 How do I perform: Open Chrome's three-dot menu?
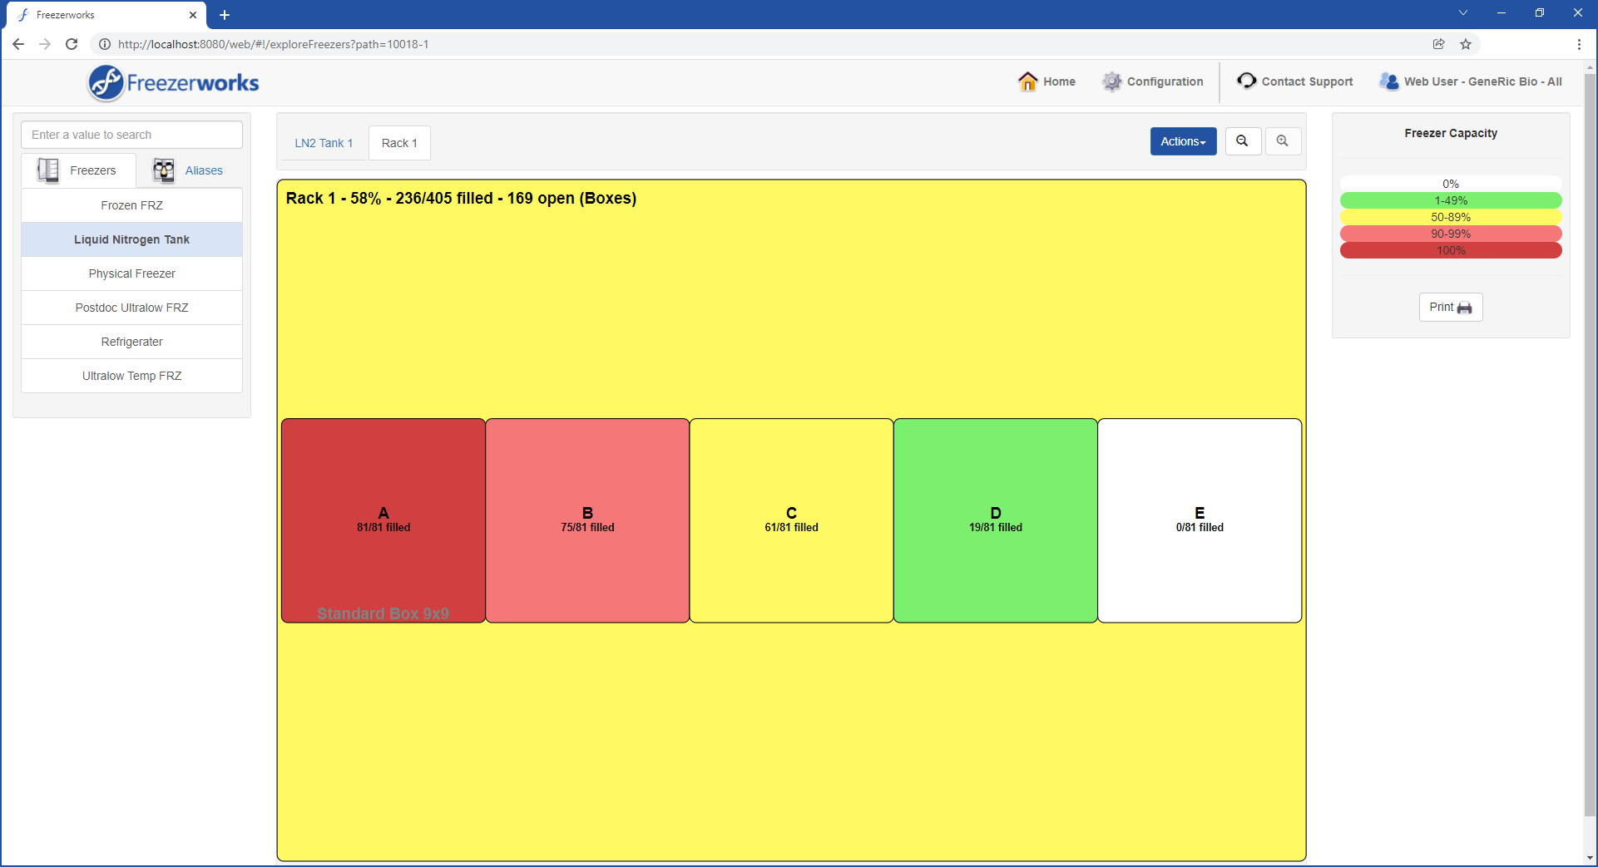point(1580,44)
